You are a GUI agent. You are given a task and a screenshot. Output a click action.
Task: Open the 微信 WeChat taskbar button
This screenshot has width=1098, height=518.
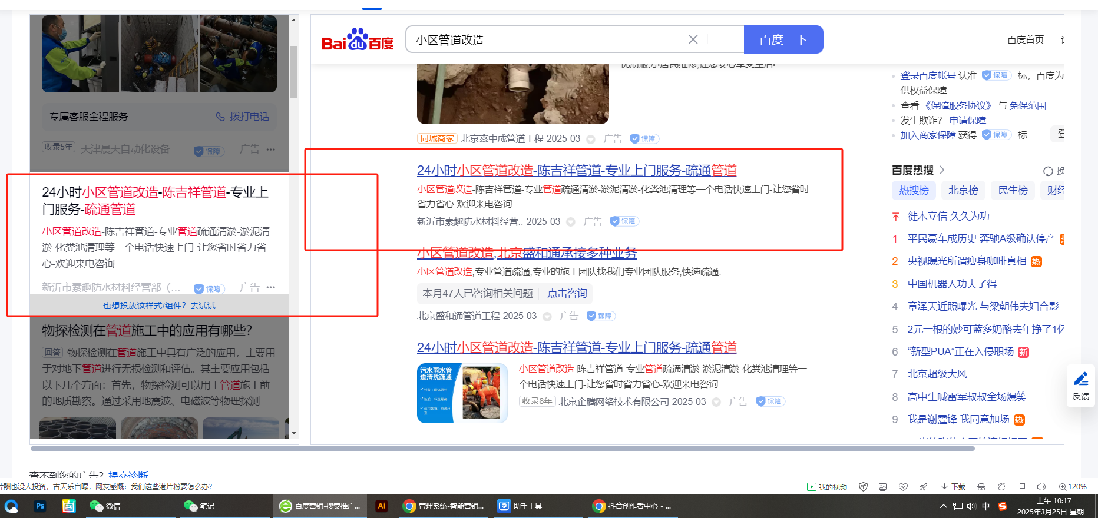point(131,506)
